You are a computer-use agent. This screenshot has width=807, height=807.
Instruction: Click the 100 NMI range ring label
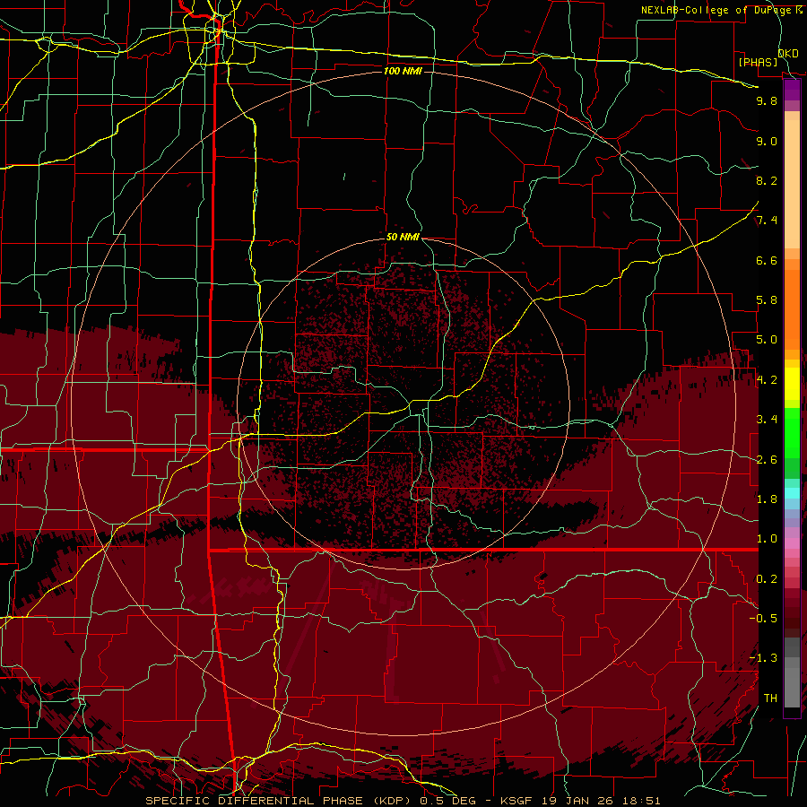(x=403, y=71)
